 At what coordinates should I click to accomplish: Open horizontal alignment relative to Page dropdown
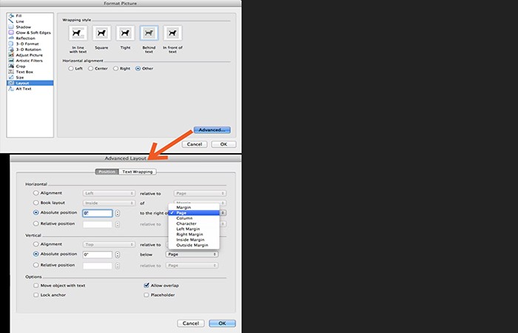(x=200, y=193)
